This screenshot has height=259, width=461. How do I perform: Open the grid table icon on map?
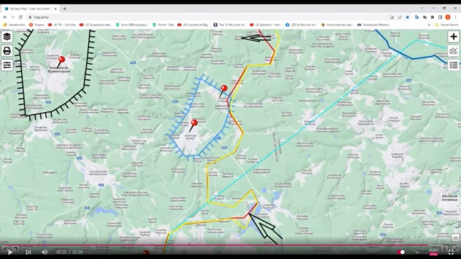[453, 65]
